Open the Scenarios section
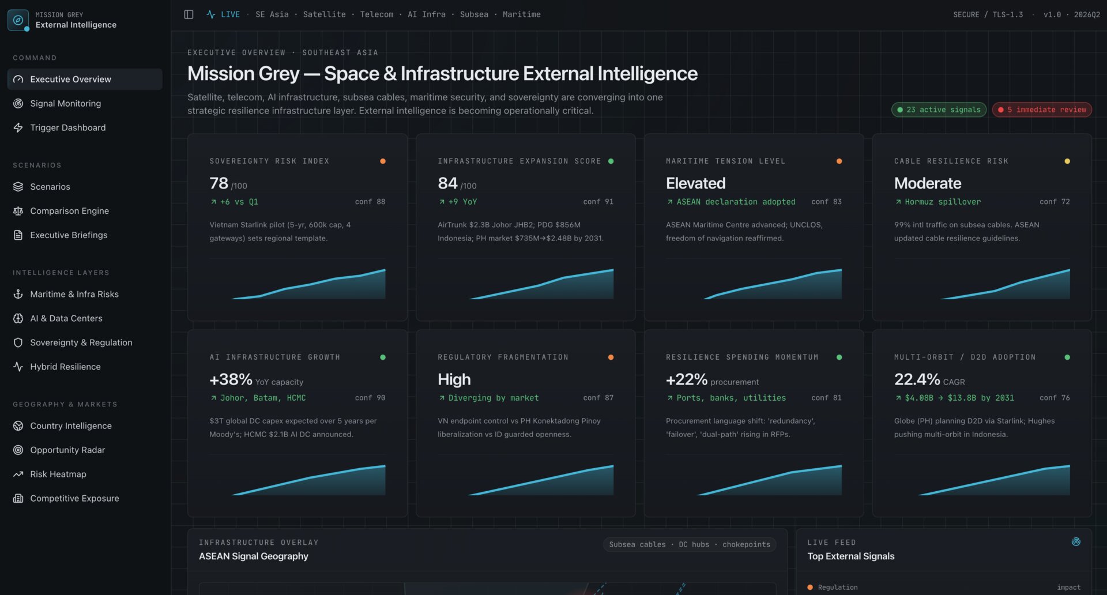The width and height of the screenshot is (1107, 595). [85, 187]
